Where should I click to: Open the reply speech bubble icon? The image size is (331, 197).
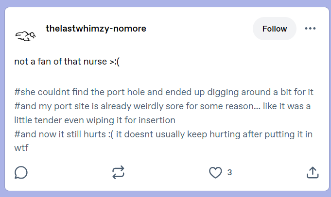click(21, 173)
